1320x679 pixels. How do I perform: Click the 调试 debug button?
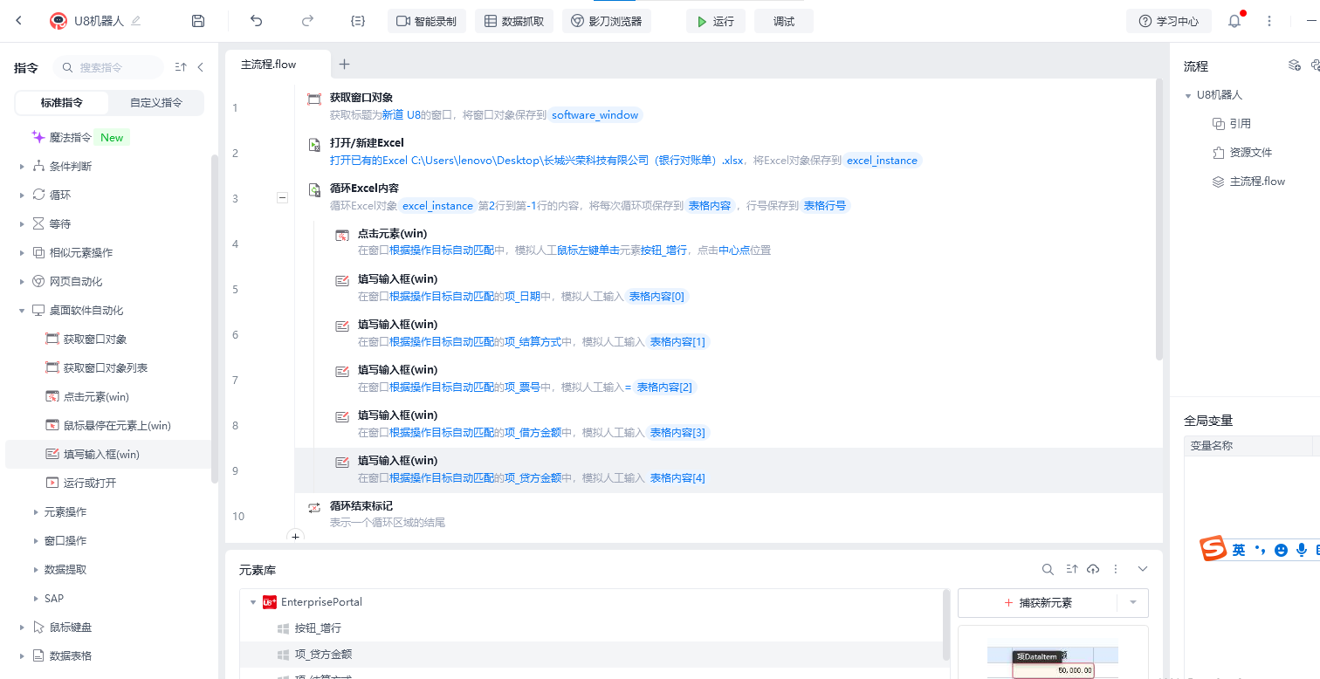pyautogui.click(x=784, y=21)
